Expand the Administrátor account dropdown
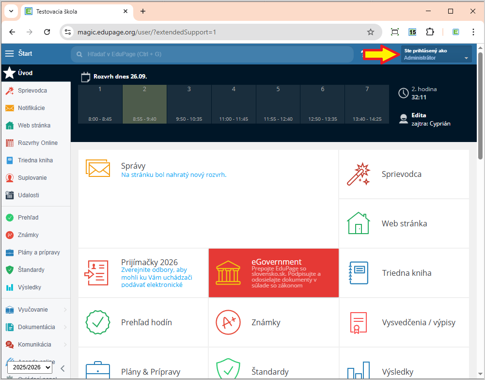This screenshot has height=380, width=485. pyautogui.click(x=436, y=54)
